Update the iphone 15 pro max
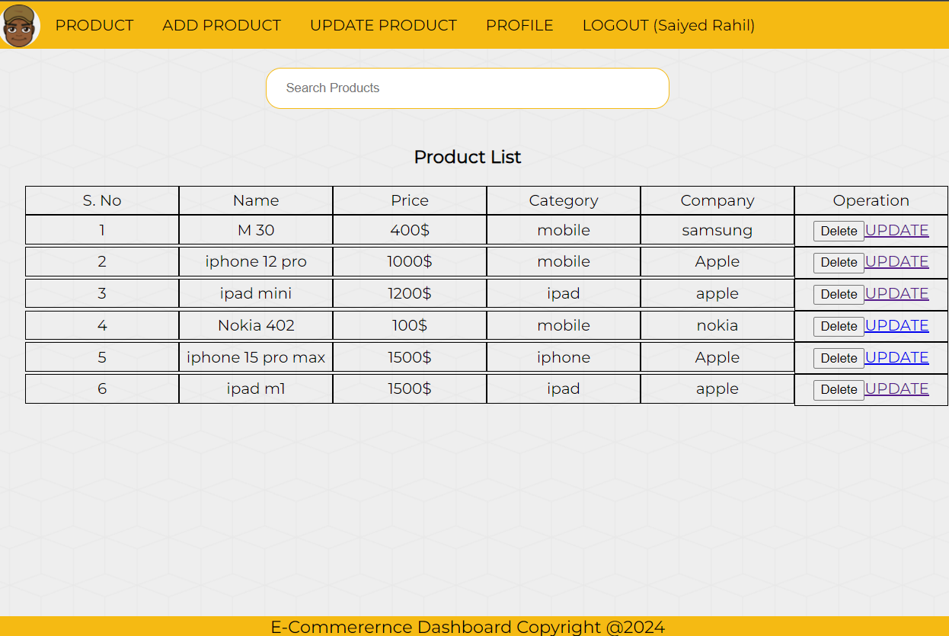949x636 pixels. click(x=896, y=358)
